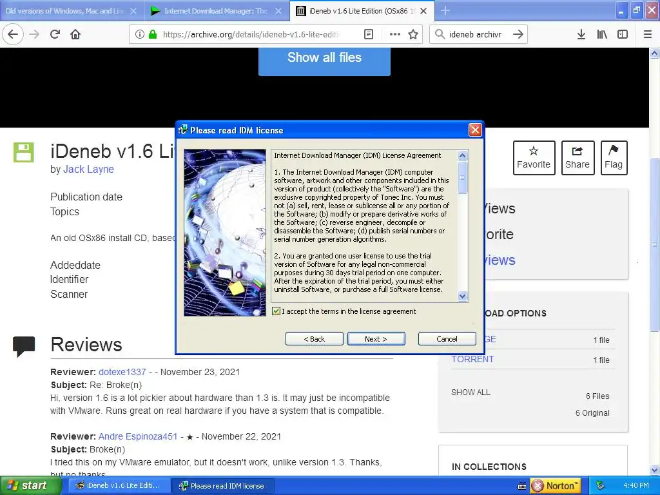The height and width of the screenshot is (495, 660).
Task: Click the ideneb archivr search field
Action: [476, 34]
